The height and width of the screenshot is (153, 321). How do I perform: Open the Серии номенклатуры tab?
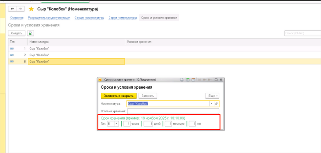[123, 18]
